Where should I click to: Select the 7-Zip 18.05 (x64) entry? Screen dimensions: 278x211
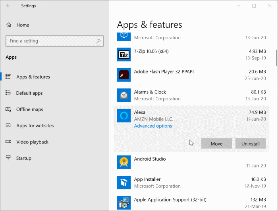pos(191,54)
